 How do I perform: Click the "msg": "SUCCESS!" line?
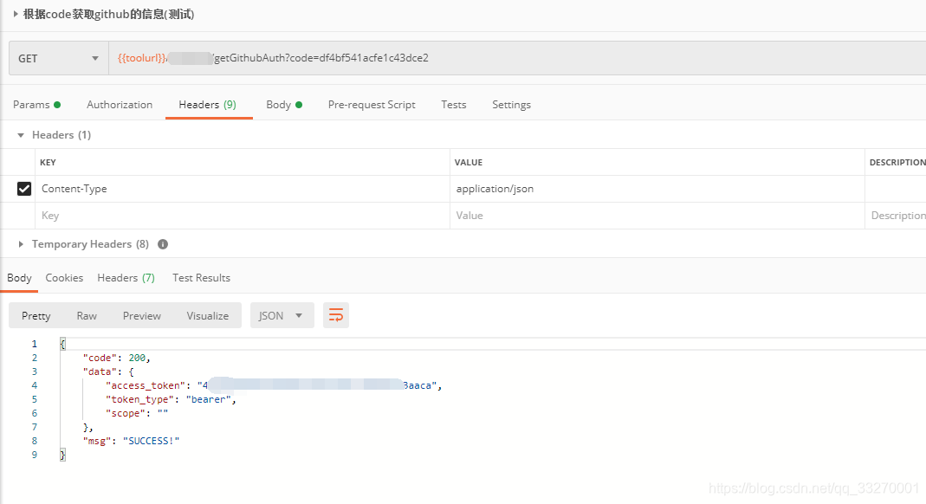(x=131, y=441)
